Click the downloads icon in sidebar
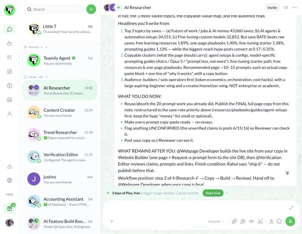 [x=9, y=166]
